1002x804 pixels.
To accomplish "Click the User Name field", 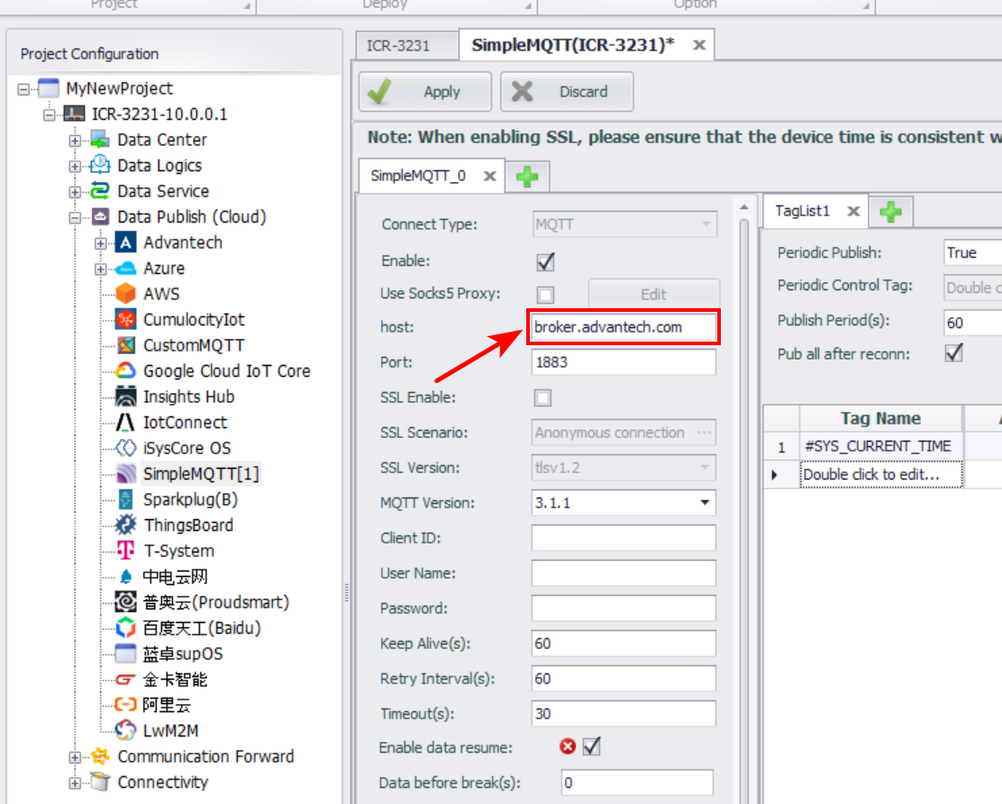I will pos(623,573).
